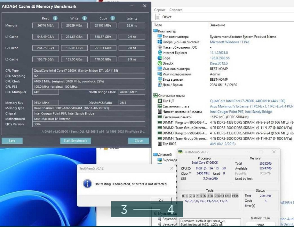Screen dimensions: 294x227
Task: Click the Поле column header
Action: 158,25
